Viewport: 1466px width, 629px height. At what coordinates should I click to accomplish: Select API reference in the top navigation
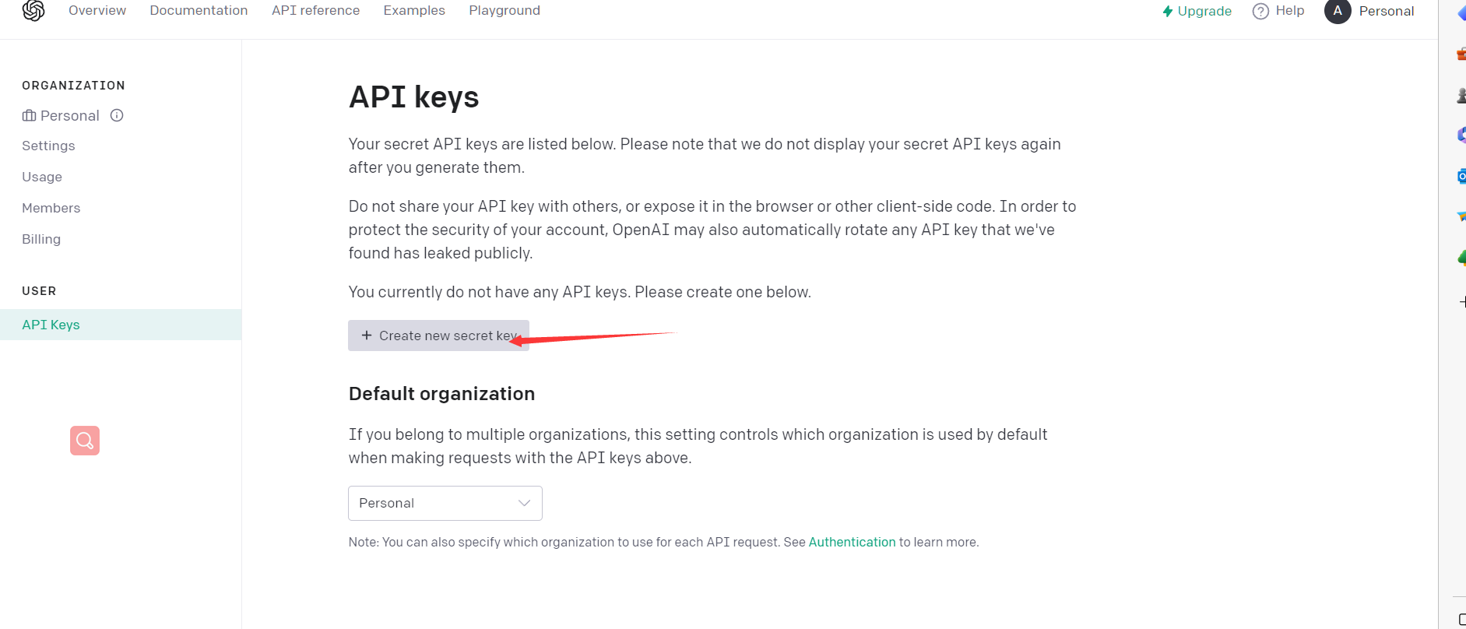[x=315, y=10]
